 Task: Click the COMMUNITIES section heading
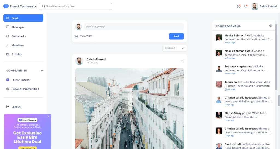16,71
